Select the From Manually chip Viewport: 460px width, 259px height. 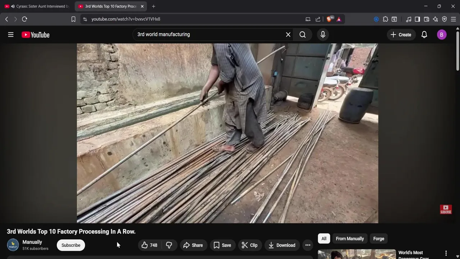350,238
